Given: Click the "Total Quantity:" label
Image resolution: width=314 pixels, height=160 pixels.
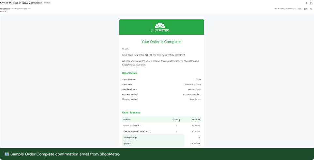Looking at the screenshot, I should point(130,138).
